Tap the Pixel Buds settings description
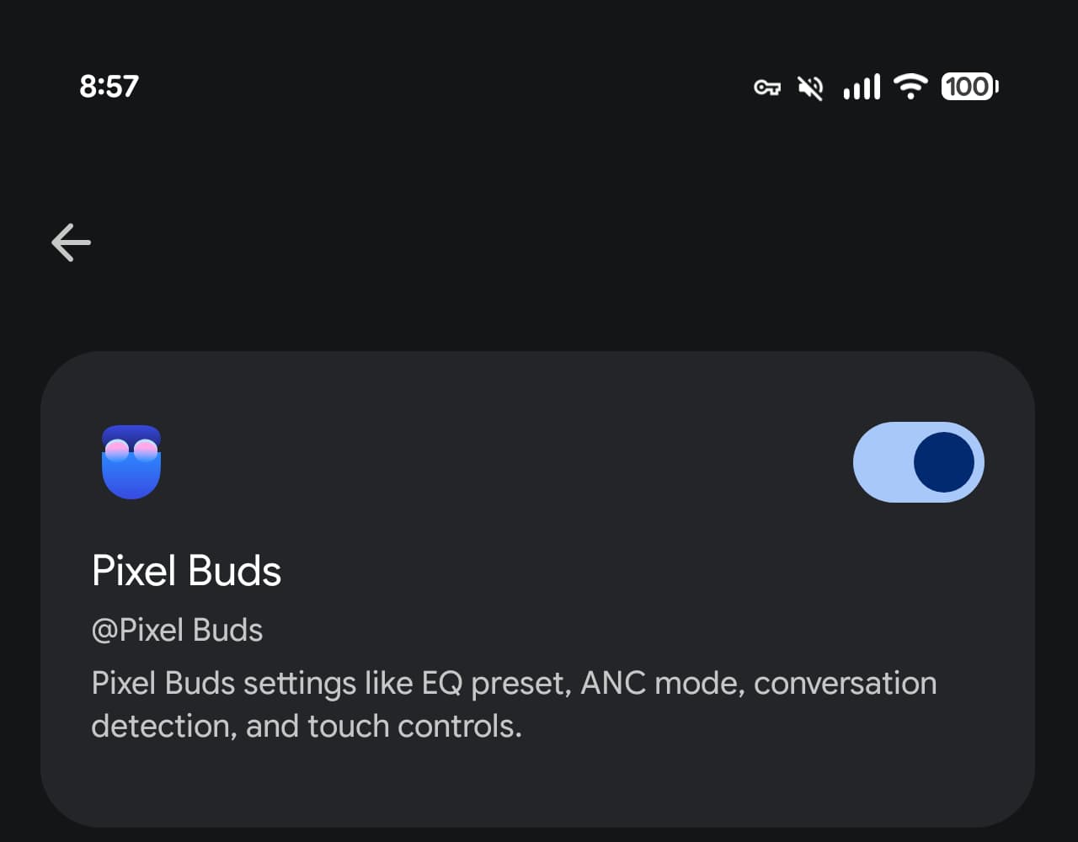Image resolution: width=1078 pixels, height=842 pixels. (514, 704)
